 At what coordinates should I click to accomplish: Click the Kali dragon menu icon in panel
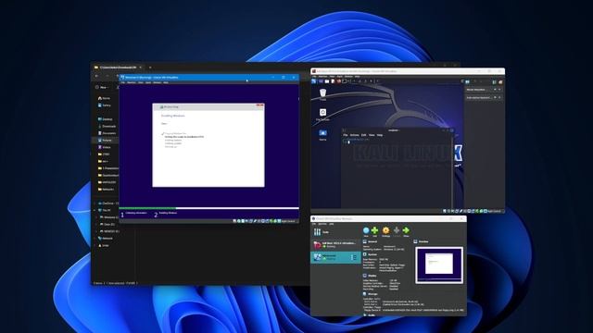[314, 81]
